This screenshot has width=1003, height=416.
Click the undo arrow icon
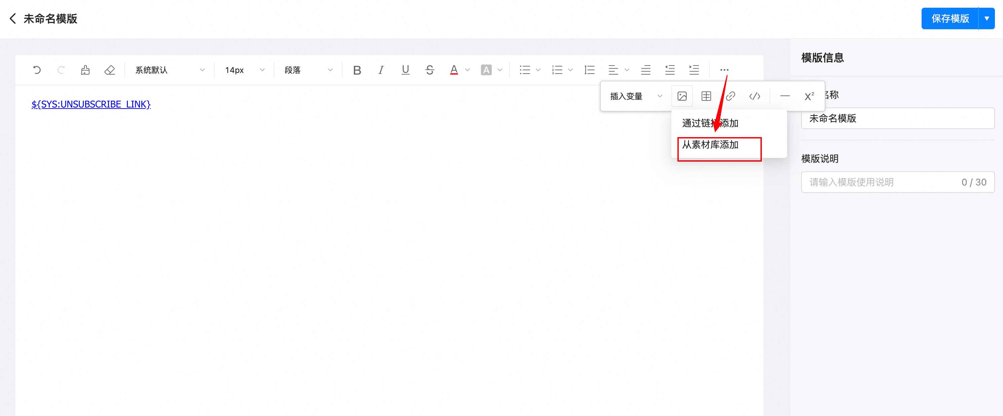click(37, 70)
